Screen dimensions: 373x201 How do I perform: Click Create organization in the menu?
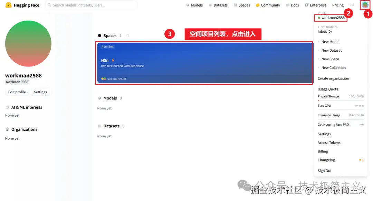pyautogui.click(x=333, y=78)
